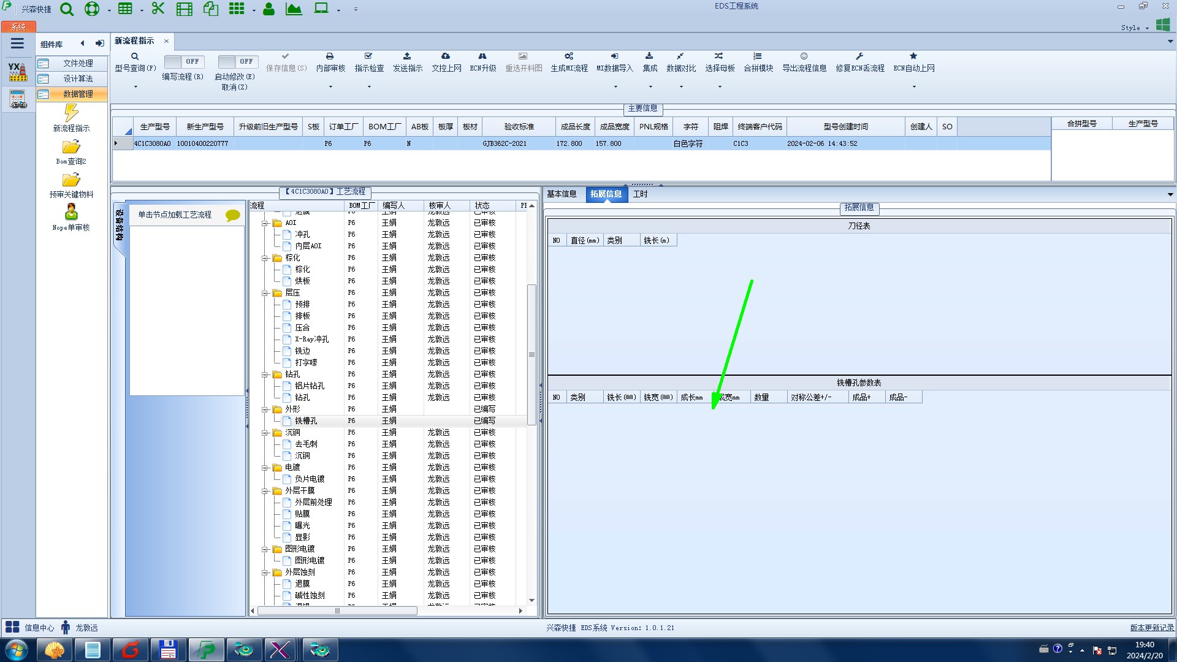Viewport: 1177px width, 662px height.
Task: Open the 新流程指示 lightning icon
Action: [x=71, y=113]
